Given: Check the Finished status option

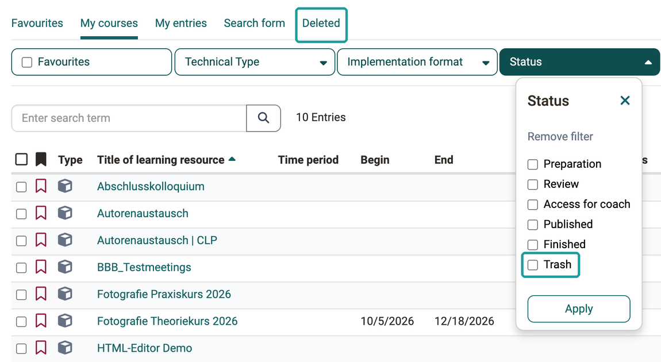Looking at the screenshot, I should (x=533, y=244).
